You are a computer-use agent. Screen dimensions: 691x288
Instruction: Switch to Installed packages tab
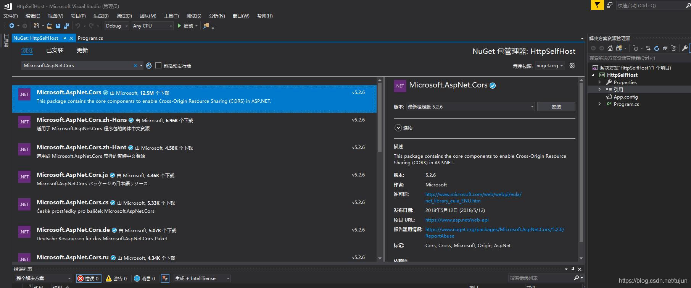tap(55, 50)
